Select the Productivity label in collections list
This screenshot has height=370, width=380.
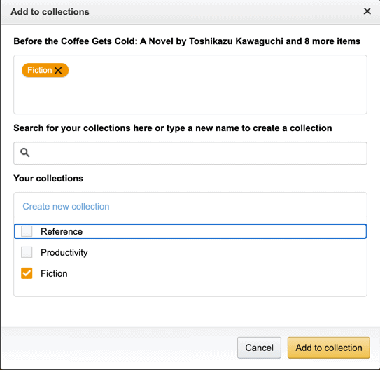(x=64, y=252)
